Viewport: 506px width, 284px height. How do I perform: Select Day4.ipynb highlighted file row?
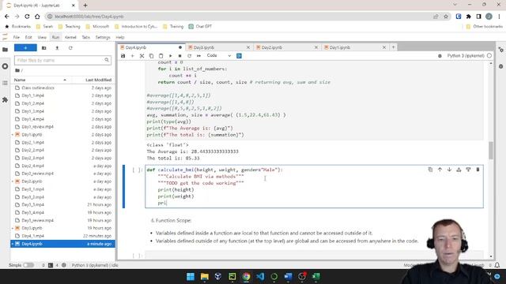(x=62, y=244)
